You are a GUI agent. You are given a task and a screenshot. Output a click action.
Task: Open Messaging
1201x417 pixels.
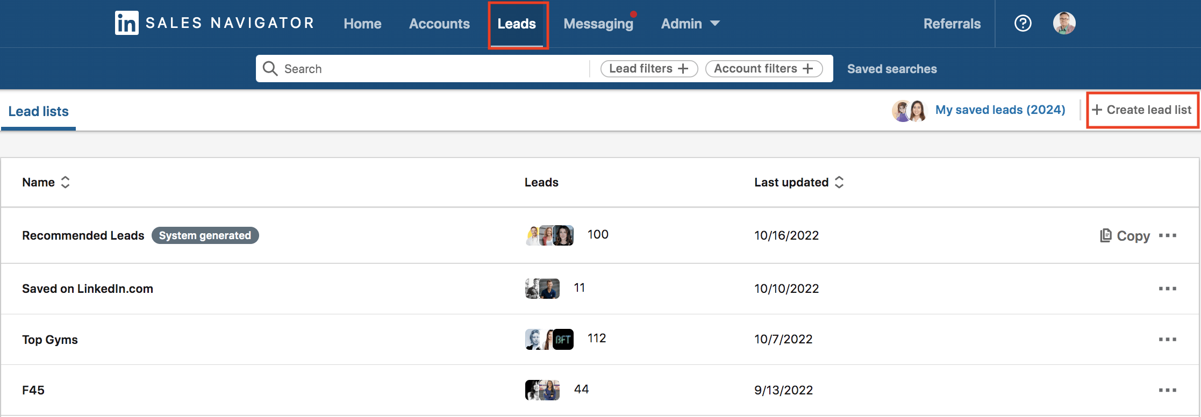(x=598, y=24)
